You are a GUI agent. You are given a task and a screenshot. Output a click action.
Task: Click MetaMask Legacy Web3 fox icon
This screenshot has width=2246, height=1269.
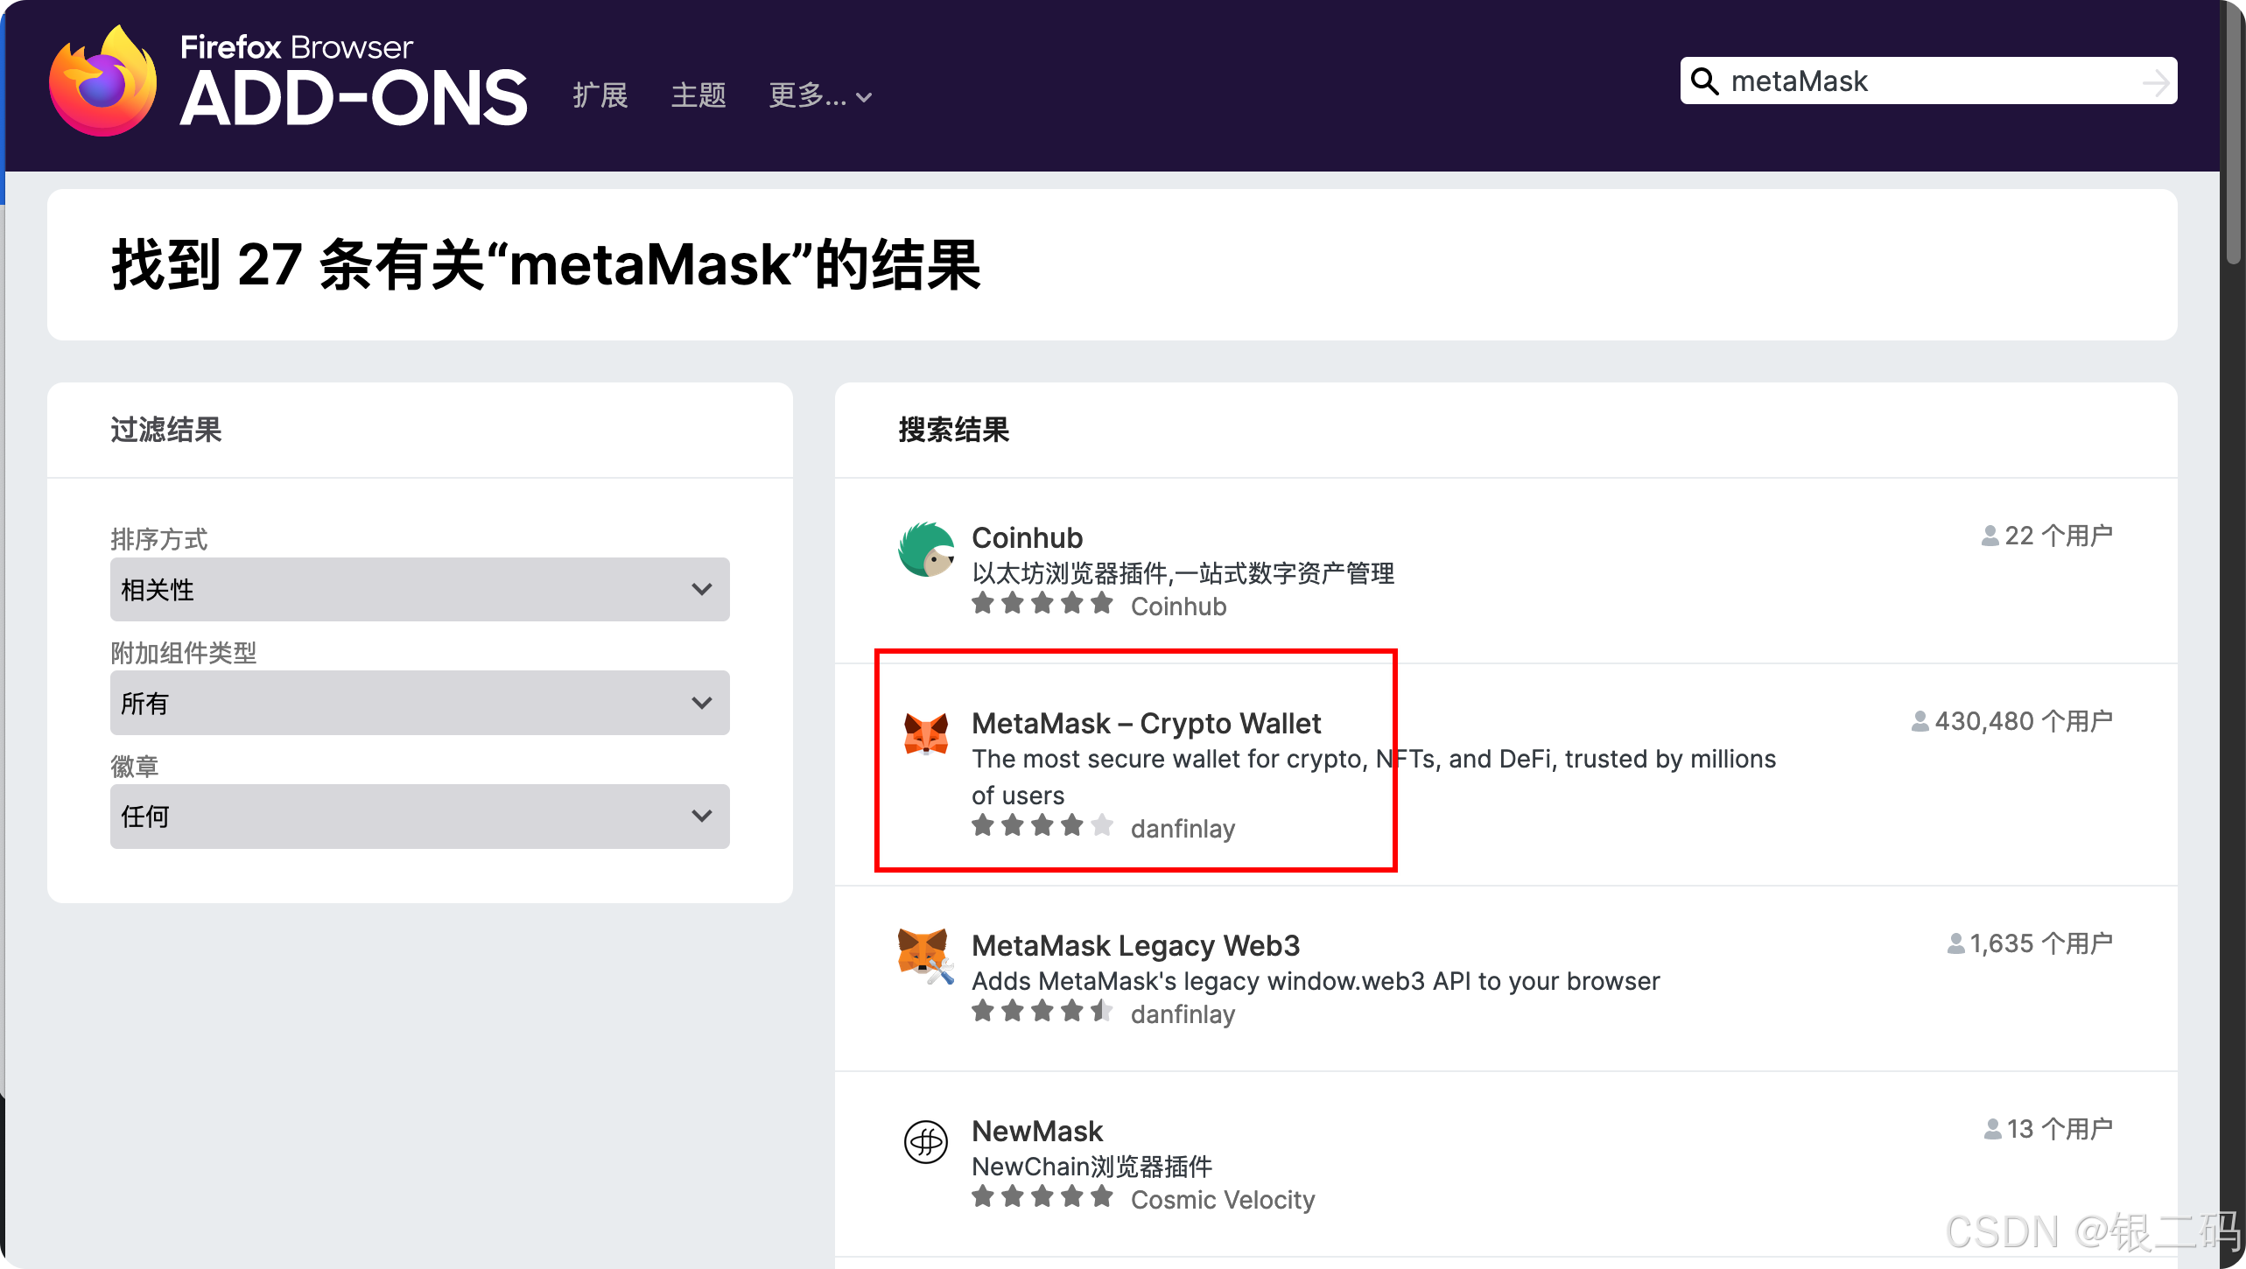[x=925, y=956]
